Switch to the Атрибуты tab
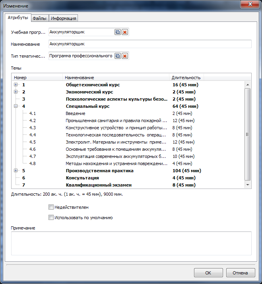This screenshot has width=262, height=284. click(18, 18)
